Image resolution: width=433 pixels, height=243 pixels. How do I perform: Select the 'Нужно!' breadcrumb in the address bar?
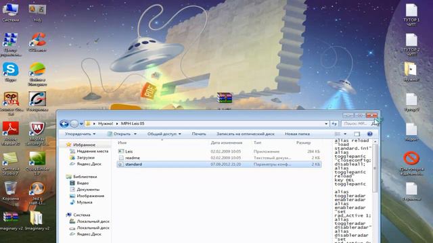click(x=106, y=124)
